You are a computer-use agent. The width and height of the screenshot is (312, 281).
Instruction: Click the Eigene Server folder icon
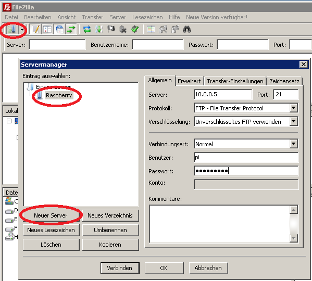[x=30, y=87]
